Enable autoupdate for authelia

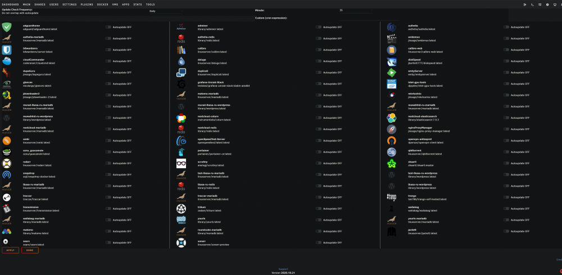click(x=506, y=27)
